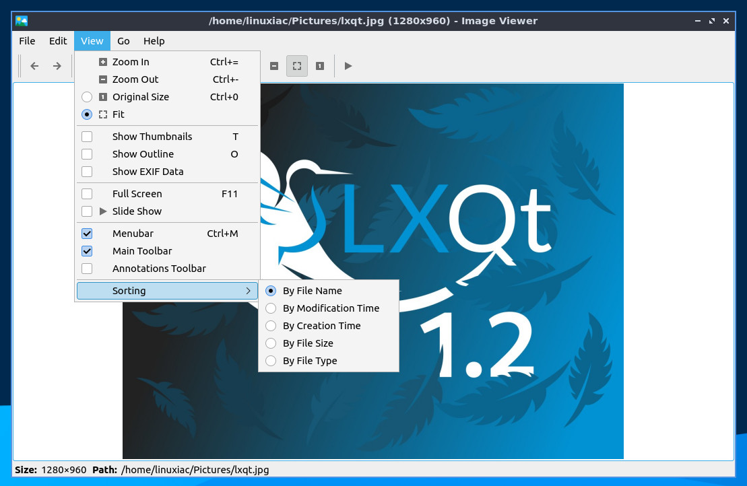
Task: Minimize the Image Viewer window
Action: (697, 21)
